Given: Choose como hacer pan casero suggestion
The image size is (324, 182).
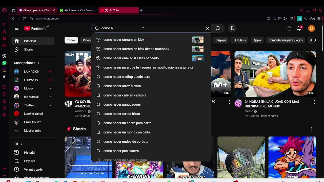Looking at the screenshot, I should tap(151, 151).
